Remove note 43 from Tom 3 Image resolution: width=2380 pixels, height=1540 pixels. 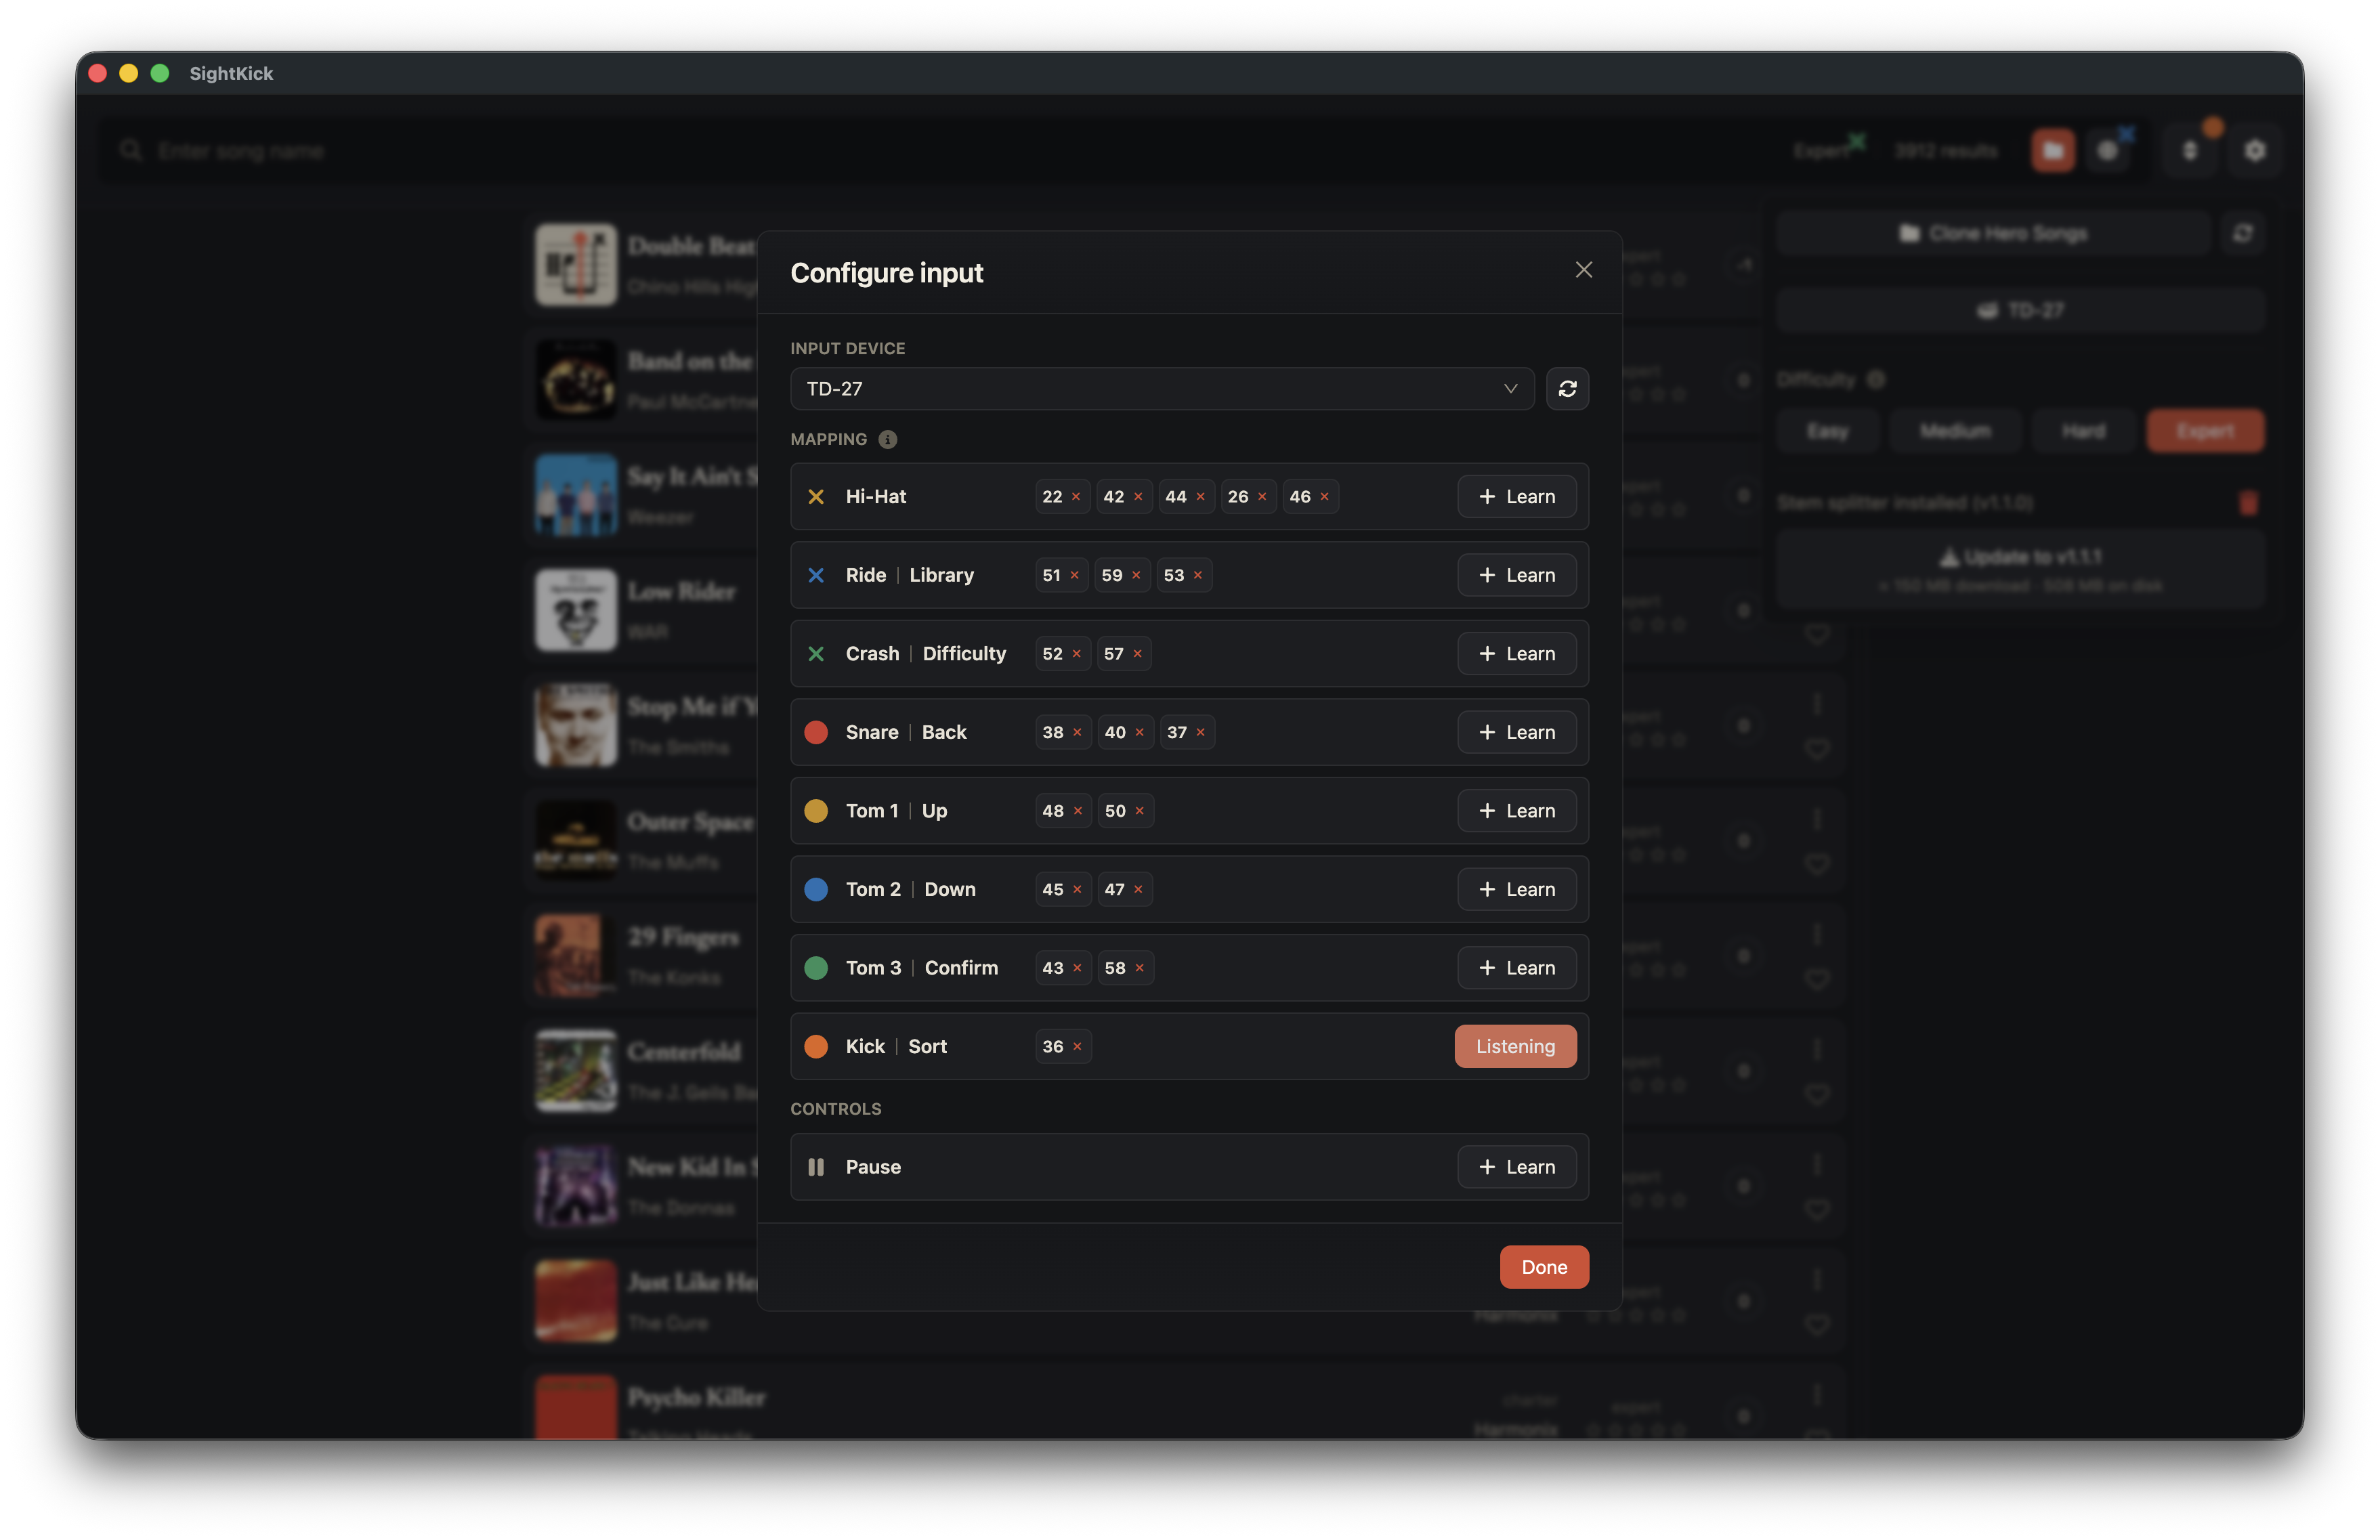pyautogui.click(x=1077, y=968)
